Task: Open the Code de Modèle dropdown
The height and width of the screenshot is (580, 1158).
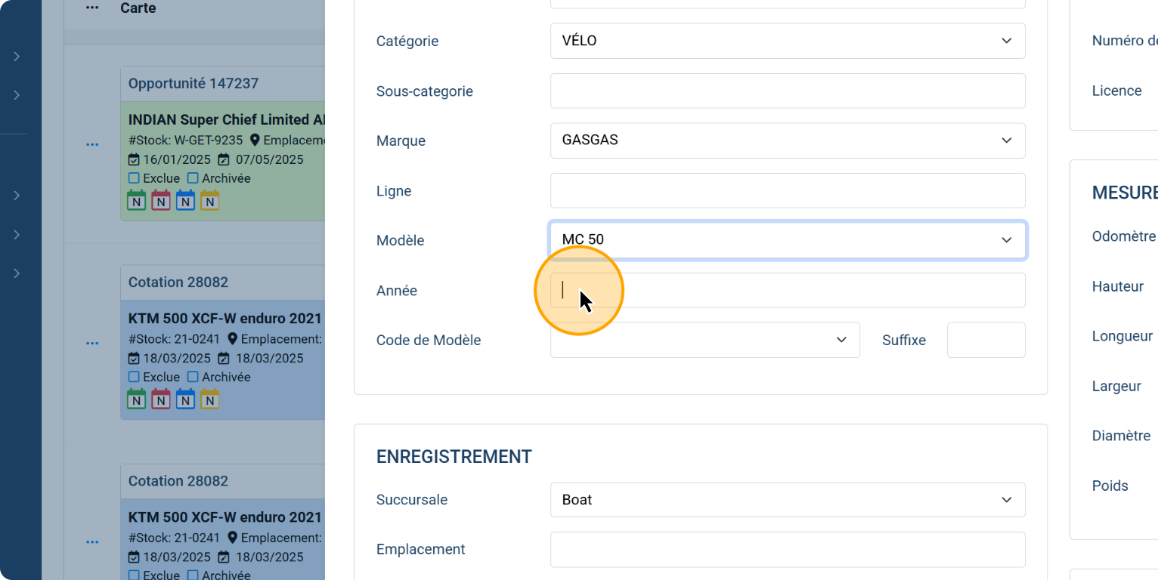Action: pos(704,340)
